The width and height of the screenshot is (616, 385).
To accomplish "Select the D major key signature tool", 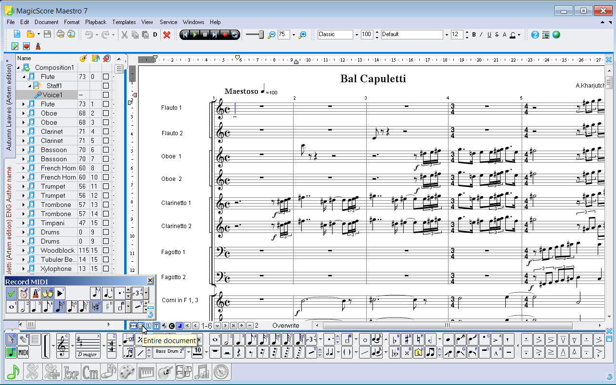I will click(88, 346).
